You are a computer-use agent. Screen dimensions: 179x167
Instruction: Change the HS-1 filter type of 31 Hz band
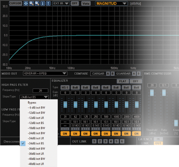pyautogui.click(x=65, y=88)
